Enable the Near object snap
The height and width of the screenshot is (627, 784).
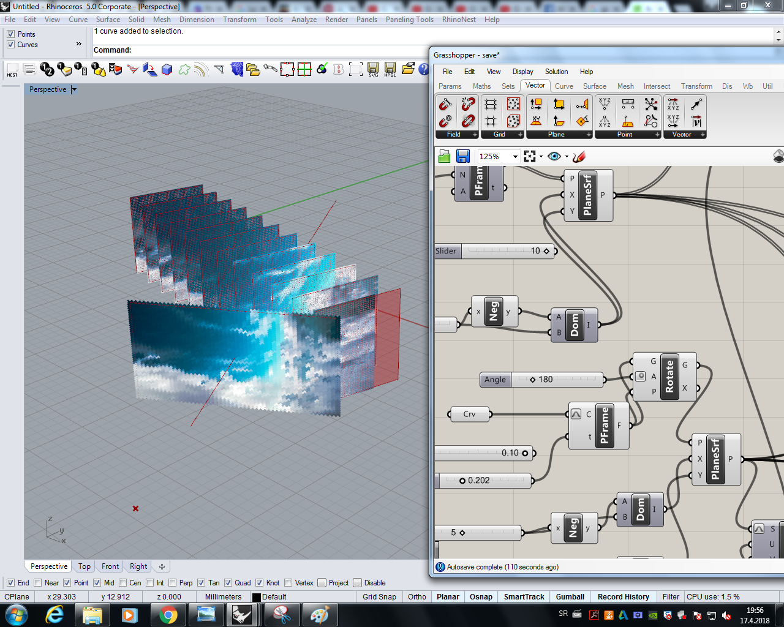pos(38,583)
